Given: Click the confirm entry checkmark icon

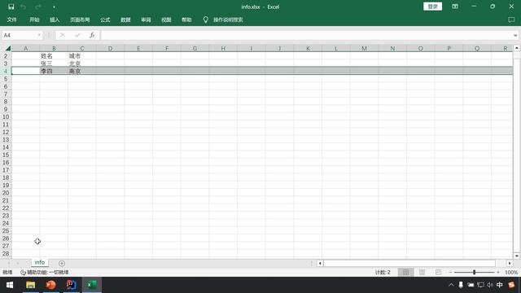Looking at the screenshot, I should (x=77, y=35).
